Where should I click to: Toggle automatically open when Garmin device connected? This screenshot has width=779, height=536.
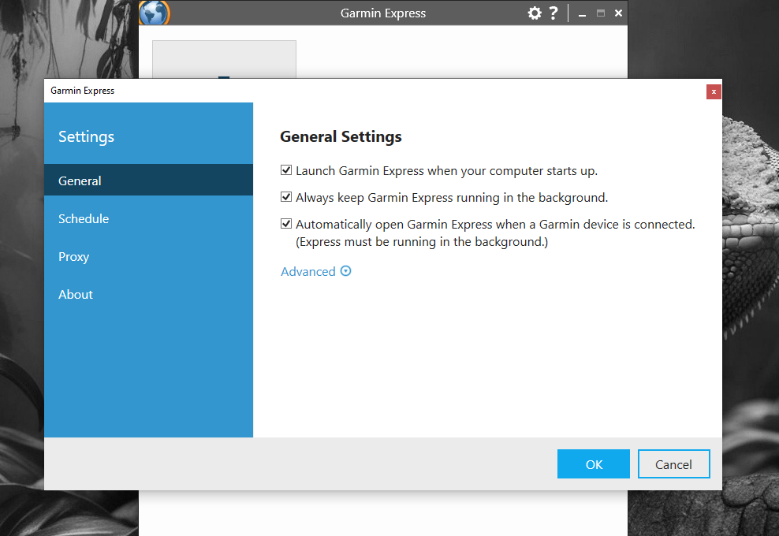[286, 224]
